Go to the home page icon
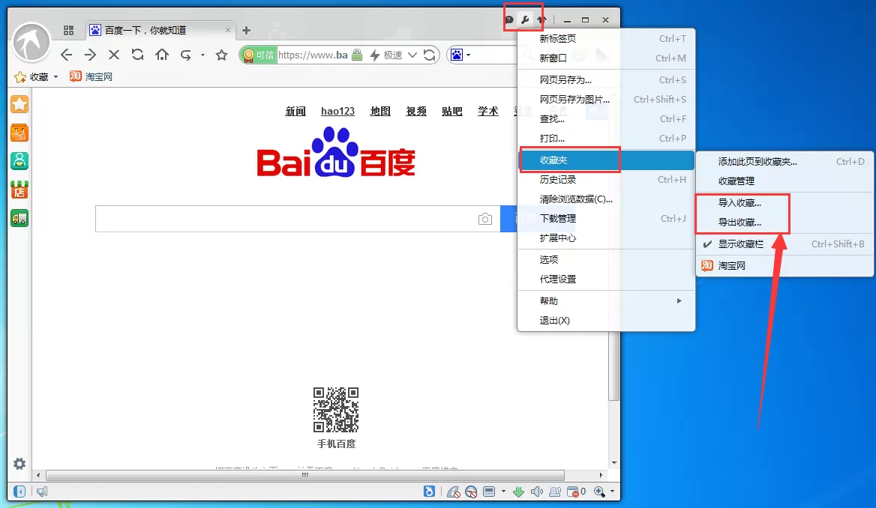 pos(162,54)
